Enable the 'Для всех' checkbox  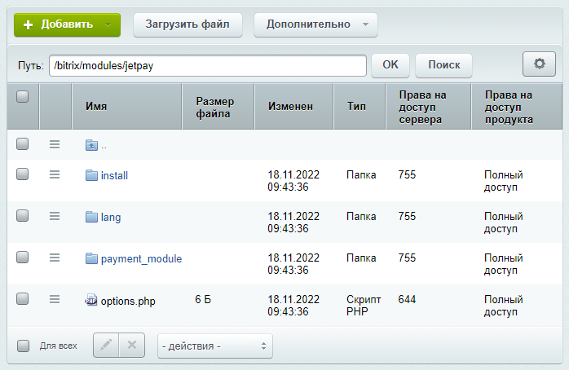tap(24, 346)
